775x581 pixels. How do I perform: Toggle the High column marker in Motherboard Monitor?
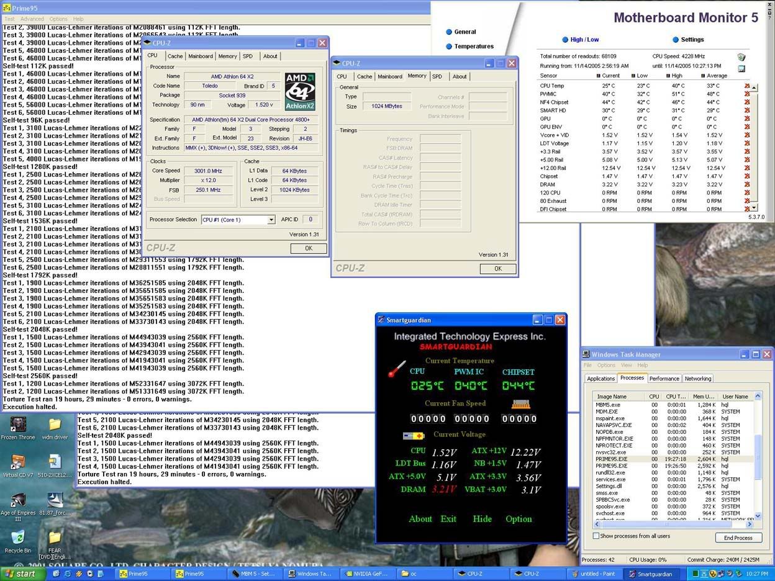click(668, 76)
